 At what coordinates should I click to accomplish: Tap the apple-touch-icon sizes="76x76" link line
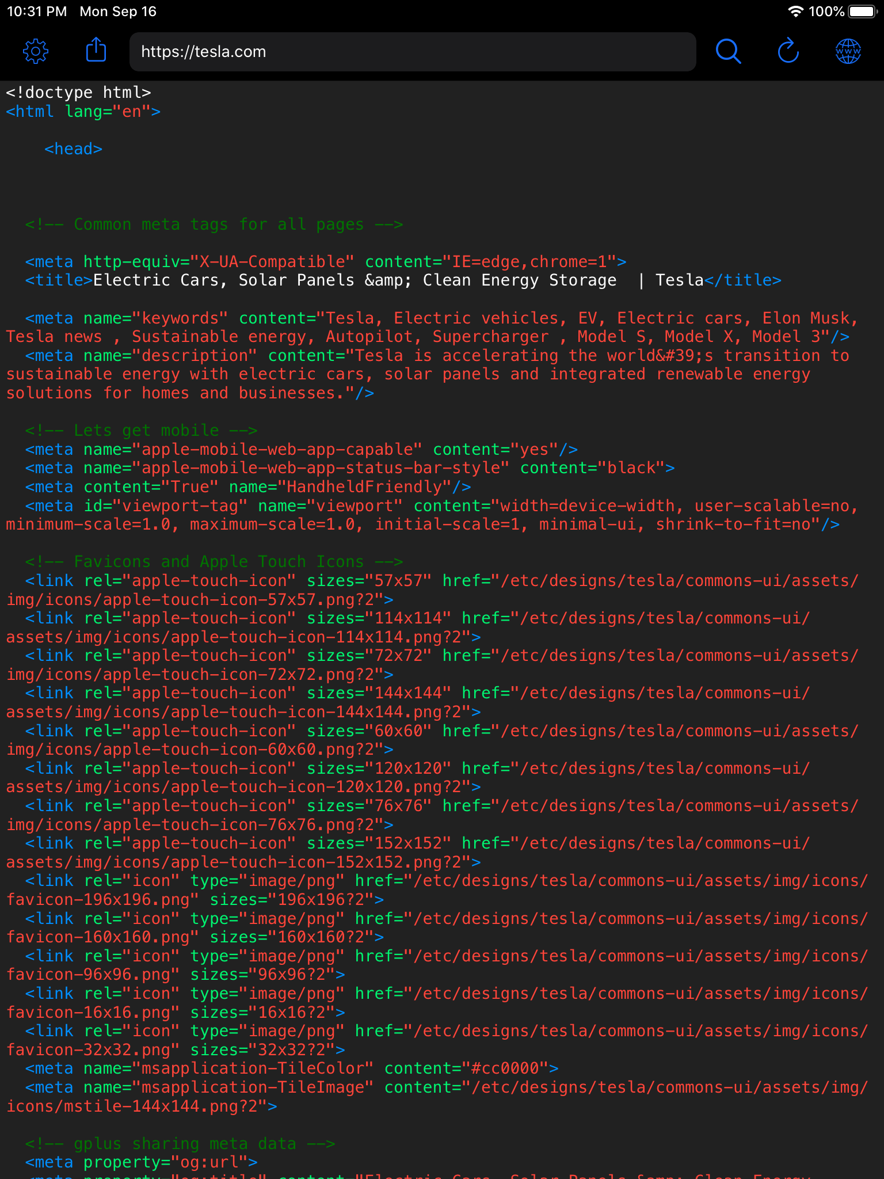click(432, 815)
